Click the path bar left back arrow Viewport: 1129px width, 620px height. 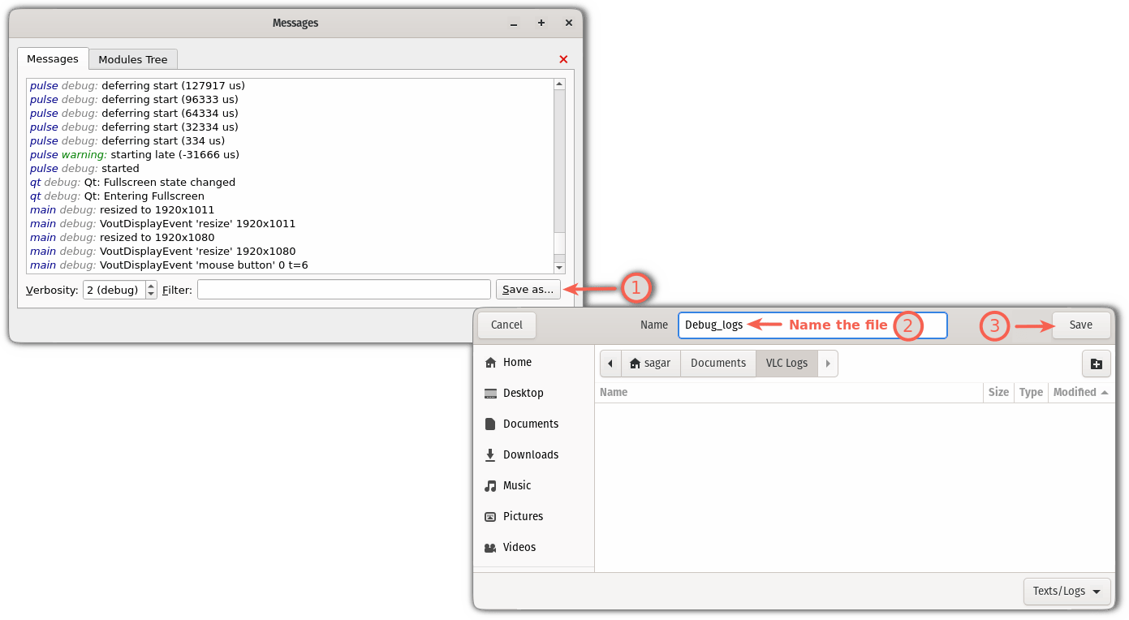pos(610,364)
